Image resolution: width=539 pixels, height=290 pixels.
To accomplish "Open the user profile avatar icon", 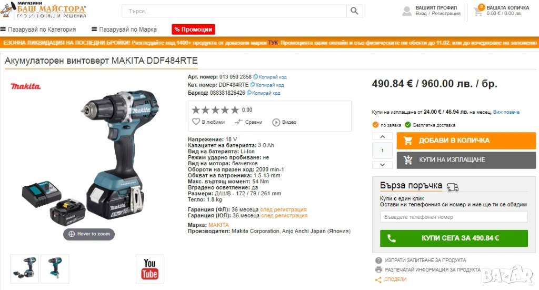I will pos(407,11).
